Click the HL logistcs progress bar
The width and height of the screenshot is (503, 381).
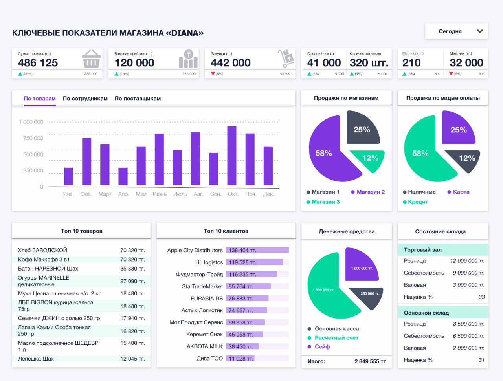[257, 262]
